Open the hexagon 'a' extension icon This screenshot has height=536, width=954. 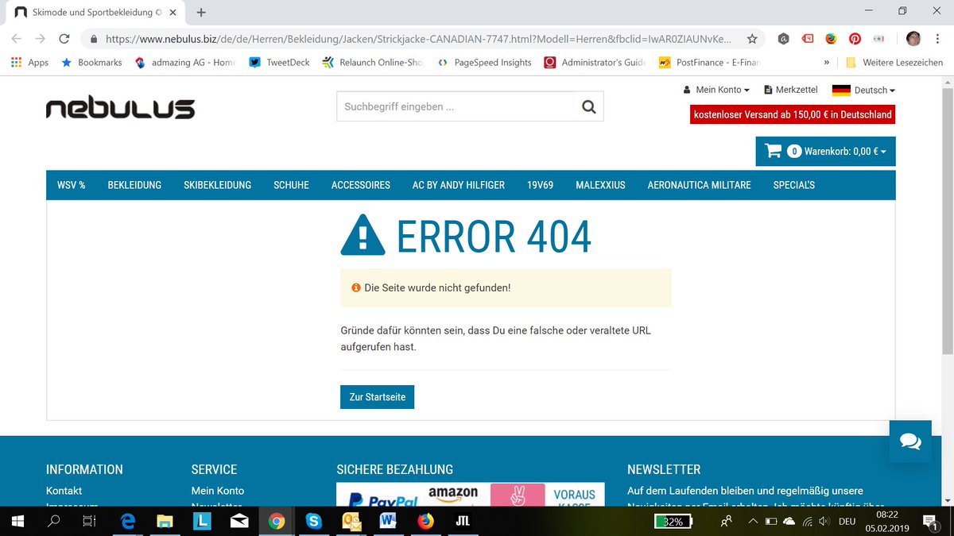[783, 38]
